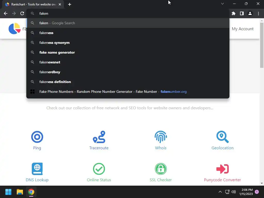This screenshot has height=198, width=264.
Task: Open Chrome three-dot menu
Action: click(x=258, y=13)
